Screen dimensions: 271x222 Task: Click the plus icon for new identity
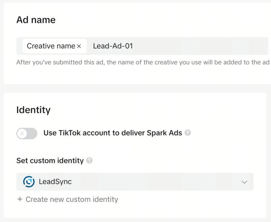(x=20, y=199)
